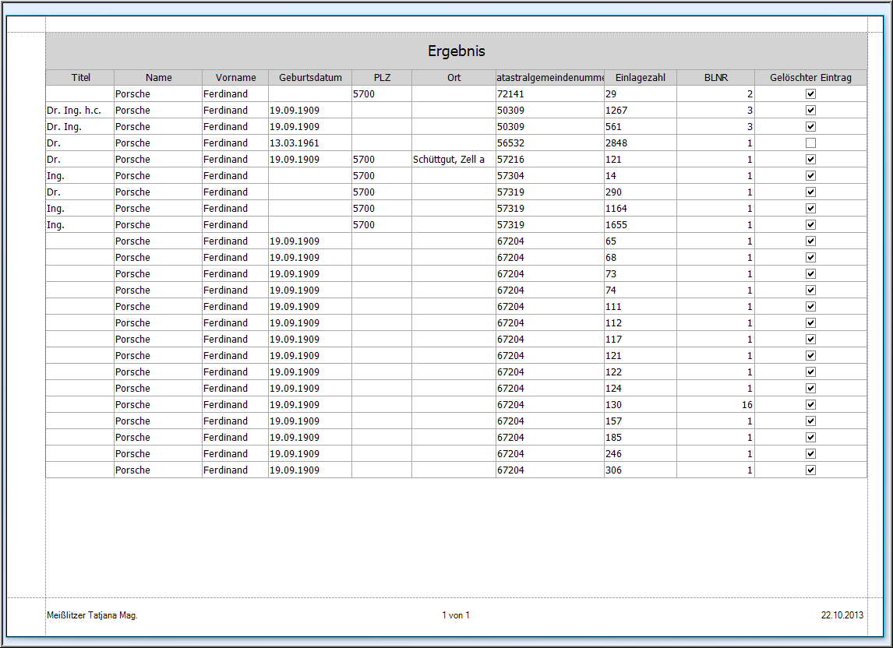Toggle Gelöschter Eintrag checkbox for Einlagezahl 1267
The width and height of the screenshot is (893, 648).
pyautogui.click(x=810, y=110)
